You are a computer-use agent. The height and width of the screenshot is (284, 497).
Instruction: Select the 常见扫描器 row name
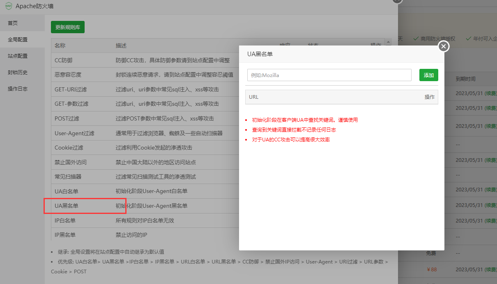tap(68, 177)
